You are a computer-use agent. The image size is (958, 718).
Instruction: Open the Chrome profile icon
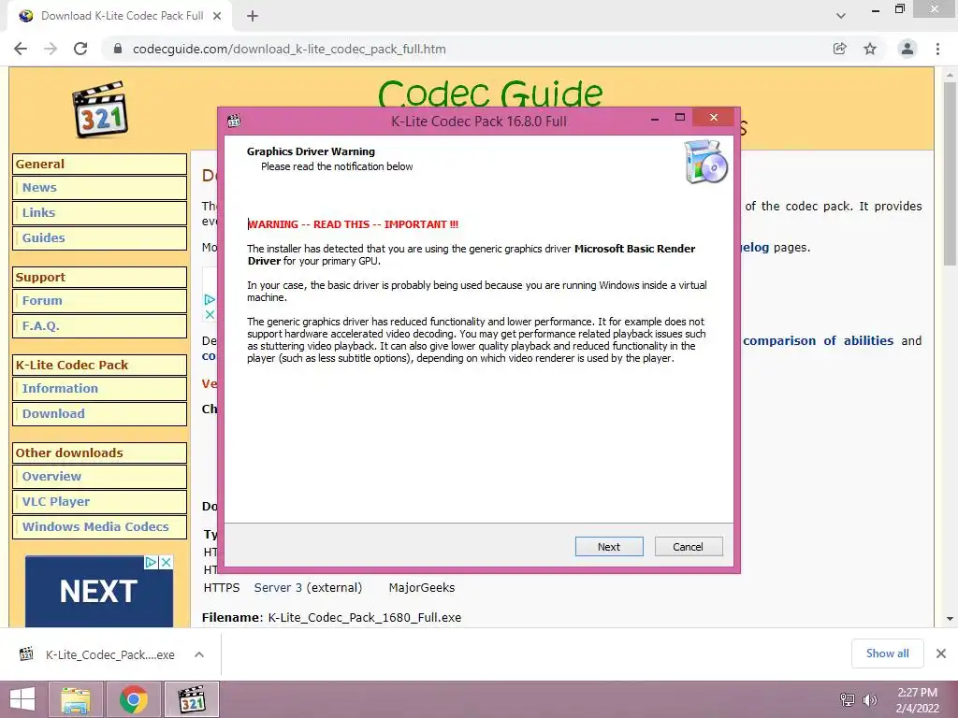907,49
